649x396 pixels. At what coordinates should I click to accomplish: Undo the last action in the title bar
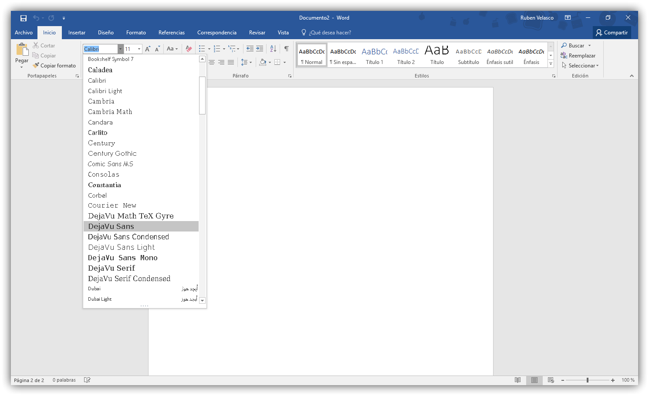point(36,18)
